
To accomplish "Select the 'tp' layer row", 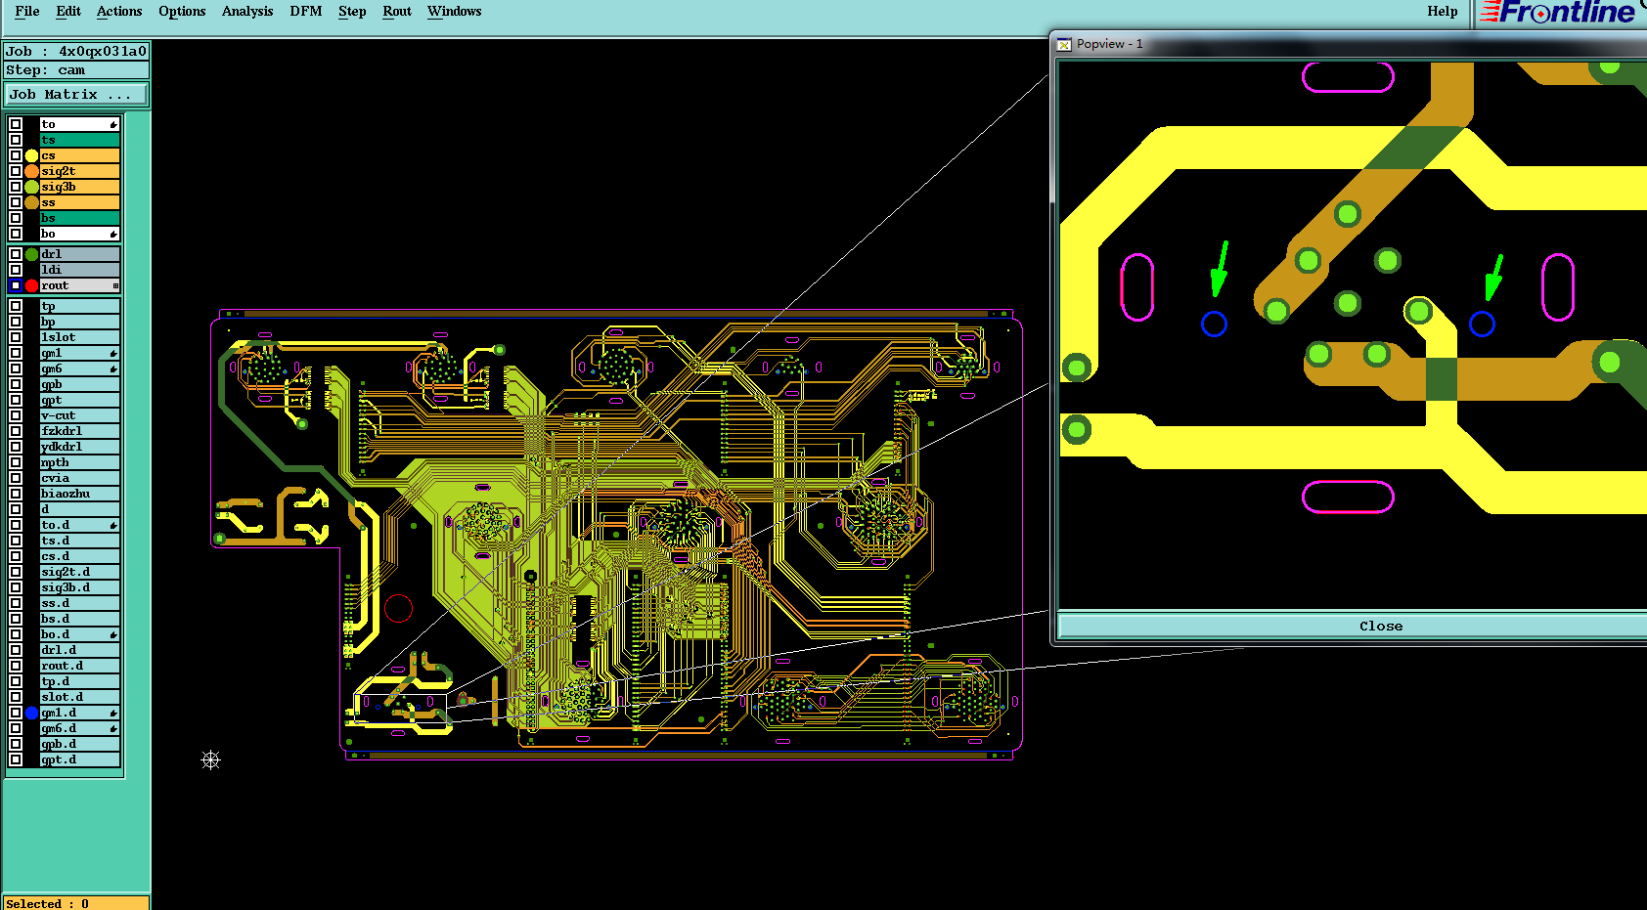I will tap(79, 306).
